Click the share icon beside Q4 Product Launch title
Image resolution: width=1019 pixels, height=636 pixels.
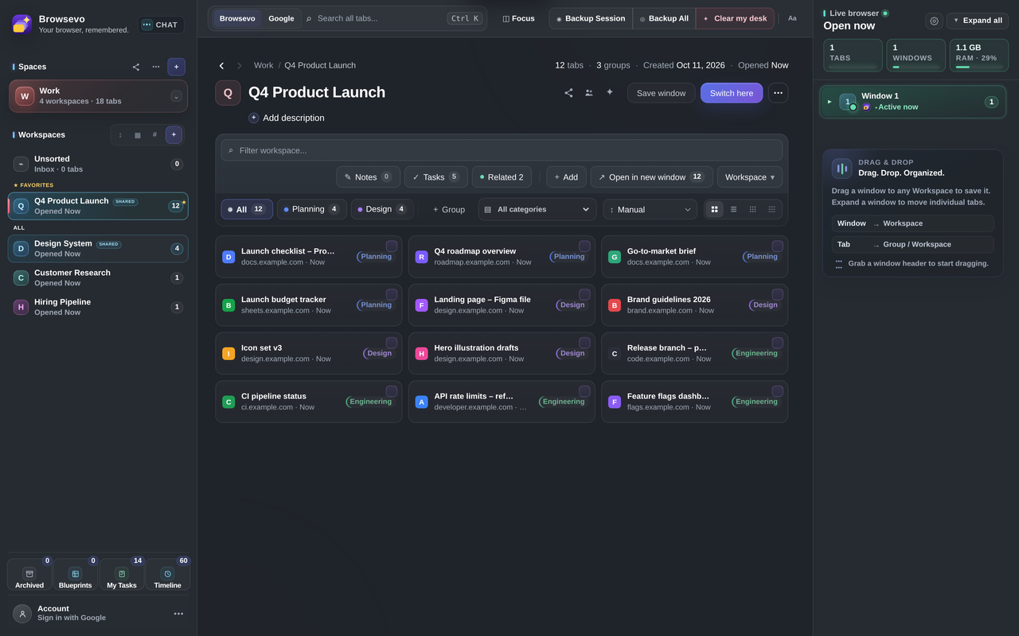[x=568, y=93]
